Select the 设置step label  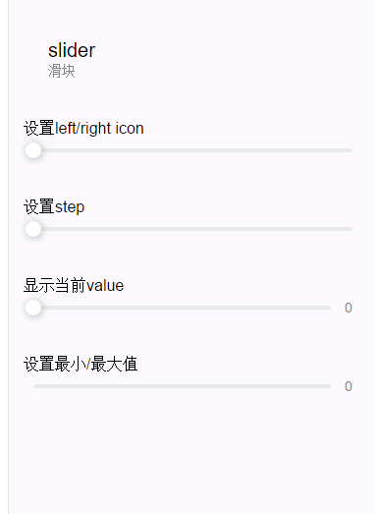click(54, 206)
